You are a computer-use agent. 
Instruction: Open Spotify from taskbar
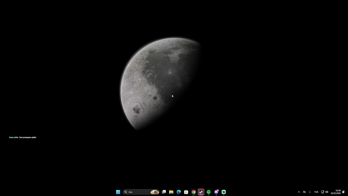point(209,192)
